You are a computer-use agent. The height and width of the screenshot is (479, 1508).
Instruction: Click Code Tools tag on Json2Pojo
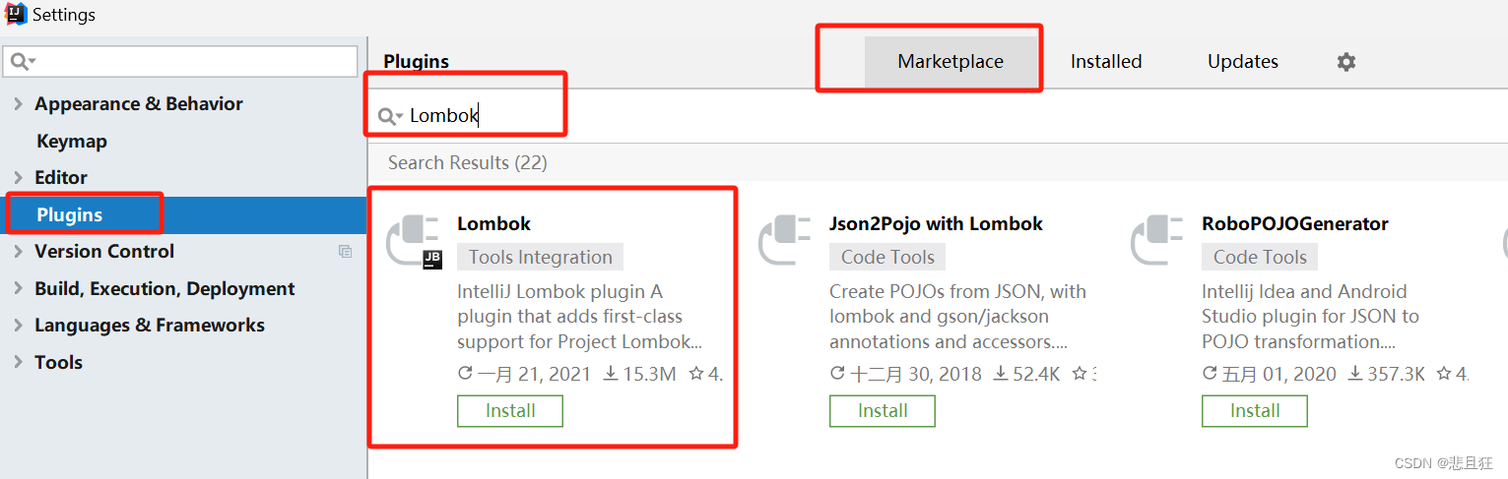point(887,258)
